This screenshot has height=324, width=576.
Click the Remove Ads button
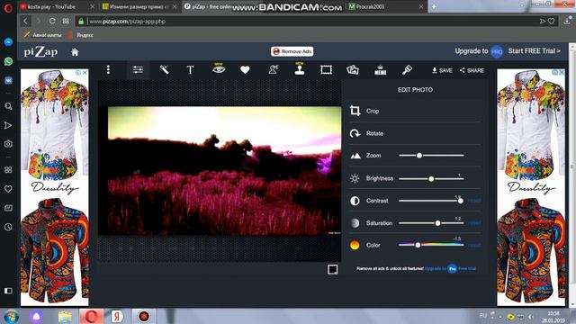[x=292, y=51]
